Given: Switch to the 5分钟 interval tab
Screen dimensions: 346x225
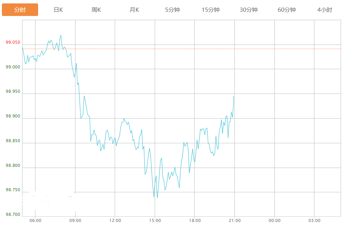Looking at the screenshot, I should point(172,10).
